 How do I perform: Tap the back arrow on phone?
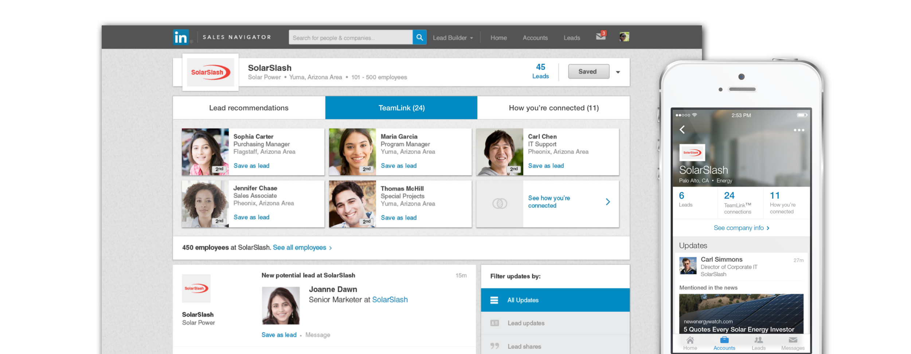coord(682,130)
